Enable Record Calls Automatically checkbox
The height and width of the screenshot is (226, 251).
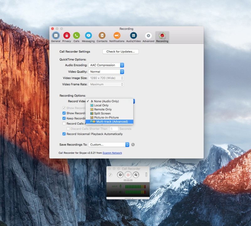tap(64, 123)
